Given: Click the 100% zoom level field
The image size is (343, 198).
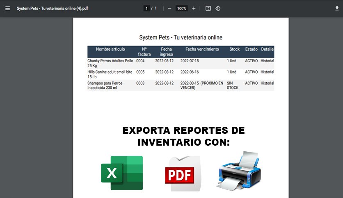Looking at the screenshot, I should (182, 8).
